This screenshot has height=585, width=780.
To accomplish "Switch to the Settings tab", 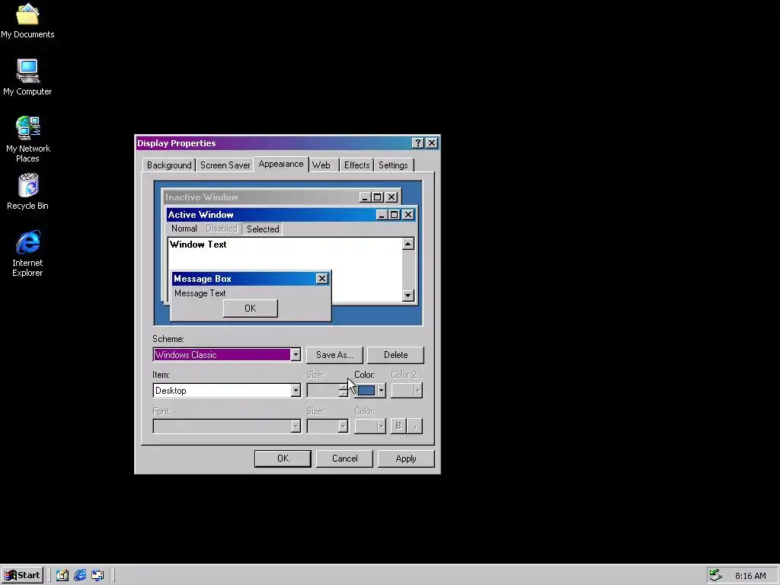I will pyautogui.click(x=393, y=165).
